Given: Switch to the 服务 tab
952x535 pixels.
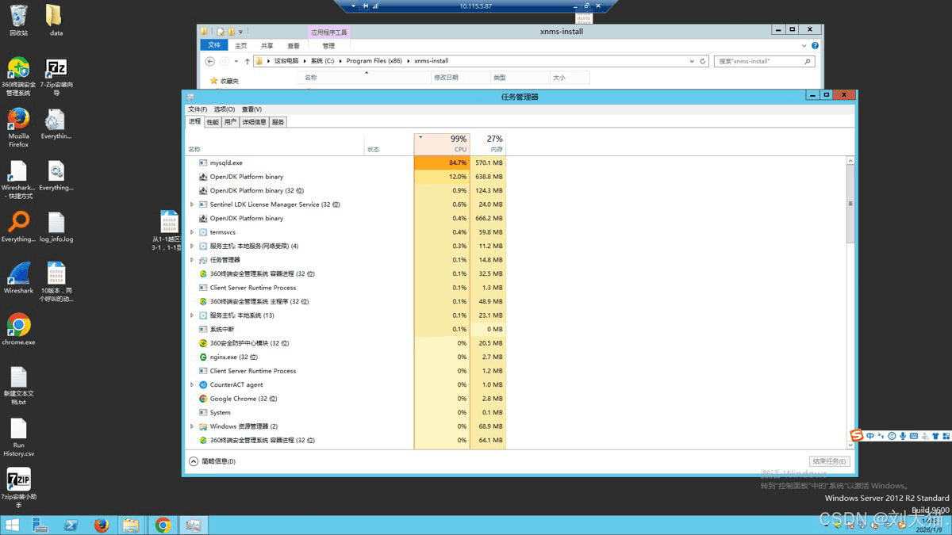Looking at the screenshot, I should [x=278, y=122].
